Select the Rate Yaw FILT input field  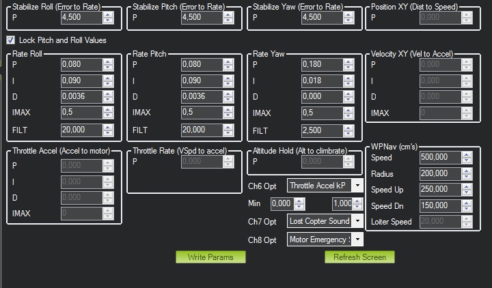coord(322,130)
